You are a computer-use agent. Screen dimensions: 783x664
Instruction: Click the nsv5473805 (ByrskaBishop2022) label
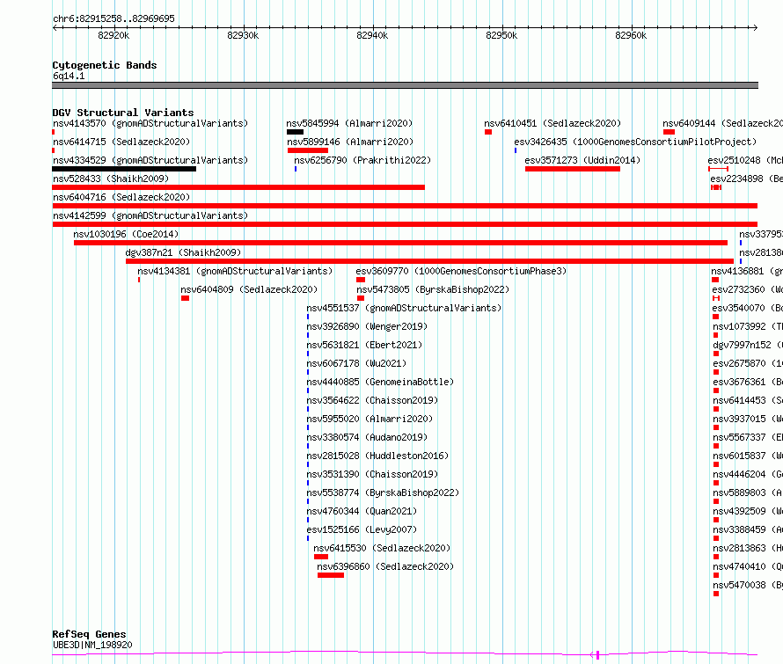point(433,289)
